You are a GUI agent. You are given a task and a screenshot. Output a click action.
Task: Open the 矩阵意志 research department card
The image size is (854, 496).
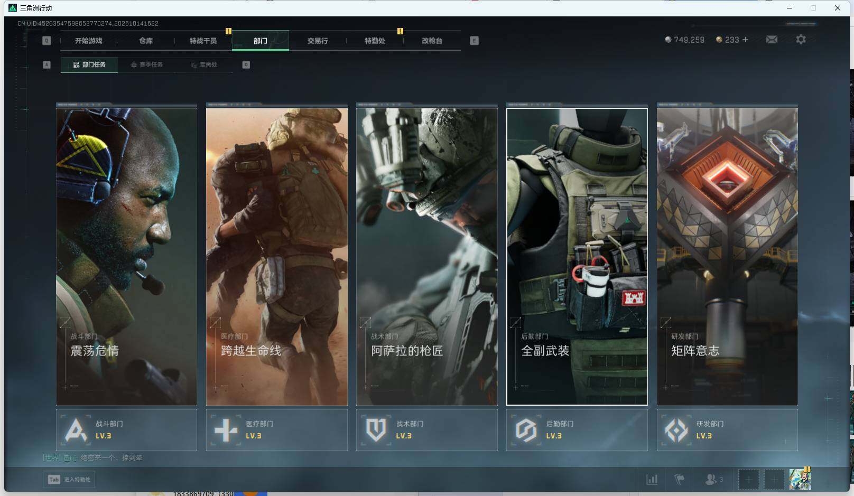click(727, 256)
